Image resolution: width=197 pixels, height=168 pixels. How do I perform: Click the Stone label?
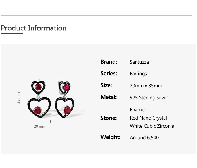point(108,118)
